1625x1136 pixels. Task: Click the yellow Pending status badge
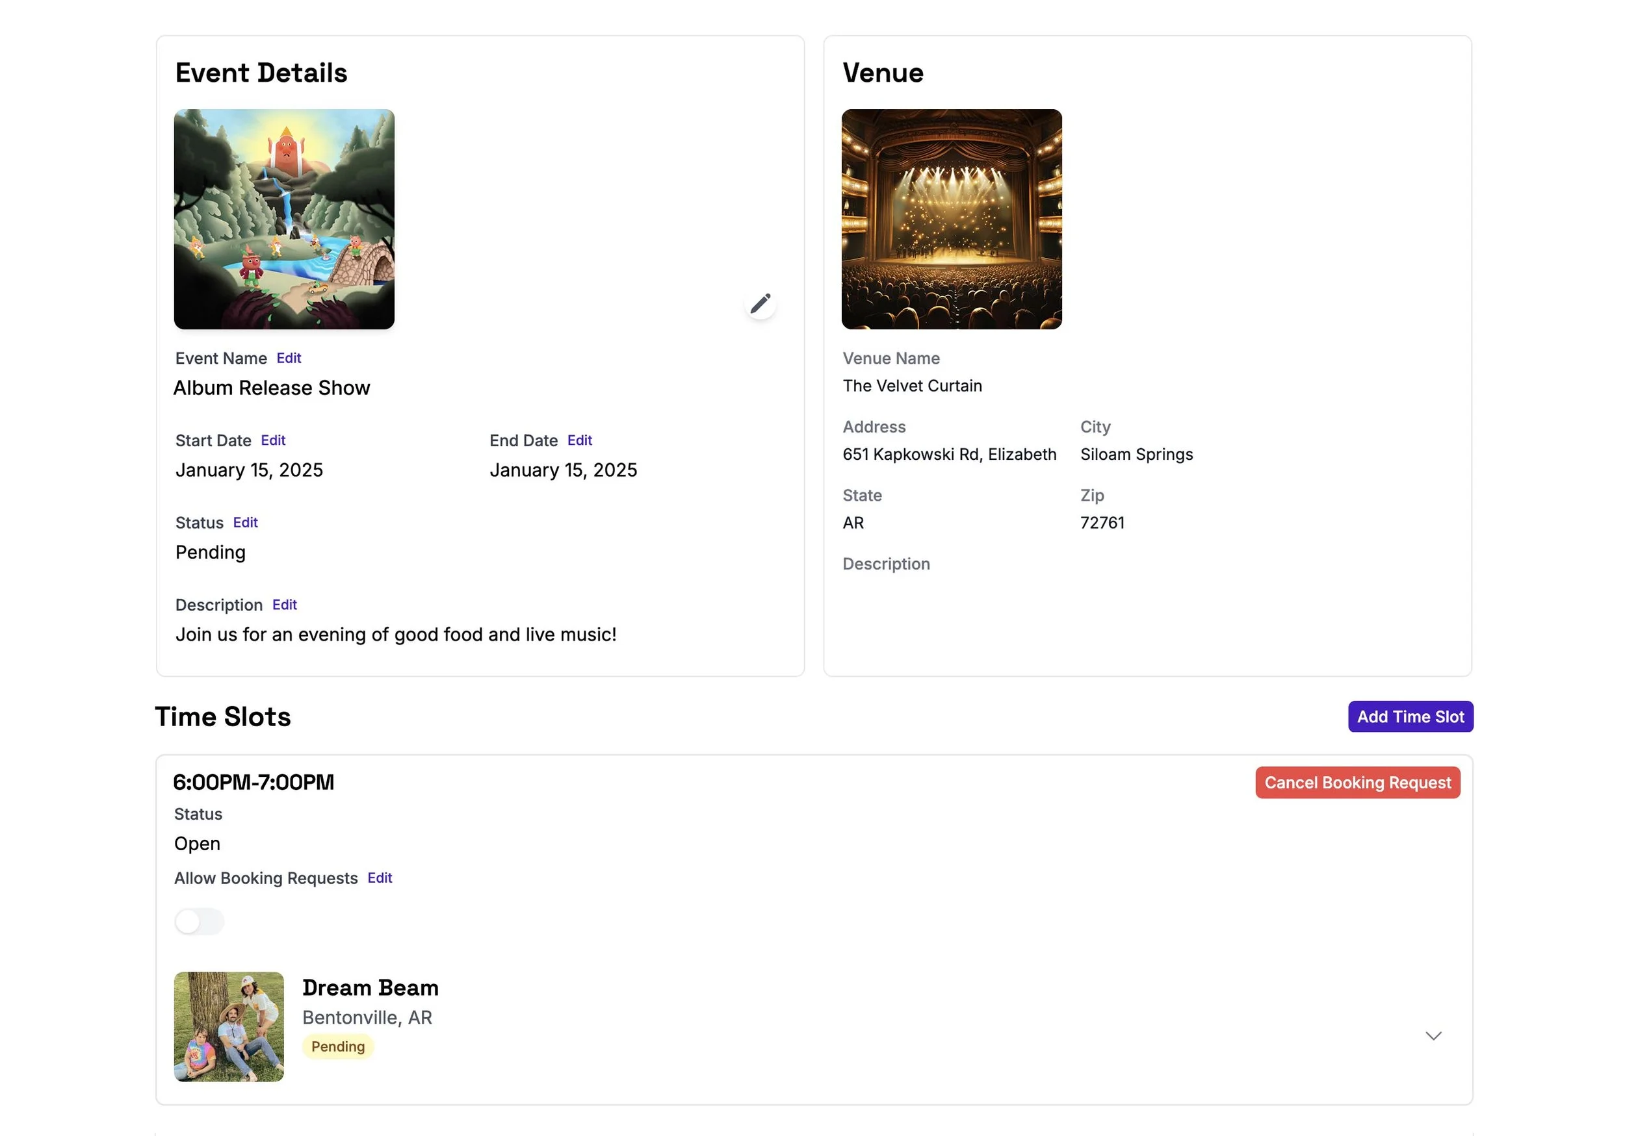[x=337, y=1046]
